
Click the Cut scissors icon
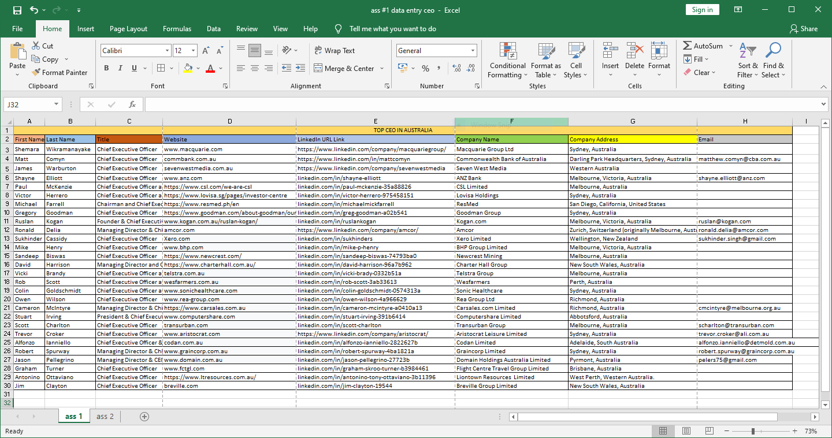pos(36,46)
